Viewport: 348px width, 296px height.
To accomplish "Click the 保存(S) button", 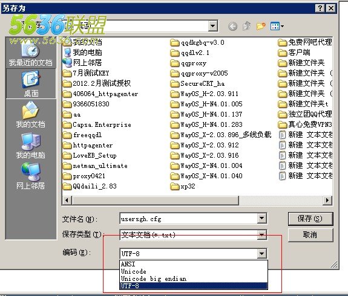I will tap(310, 219).
